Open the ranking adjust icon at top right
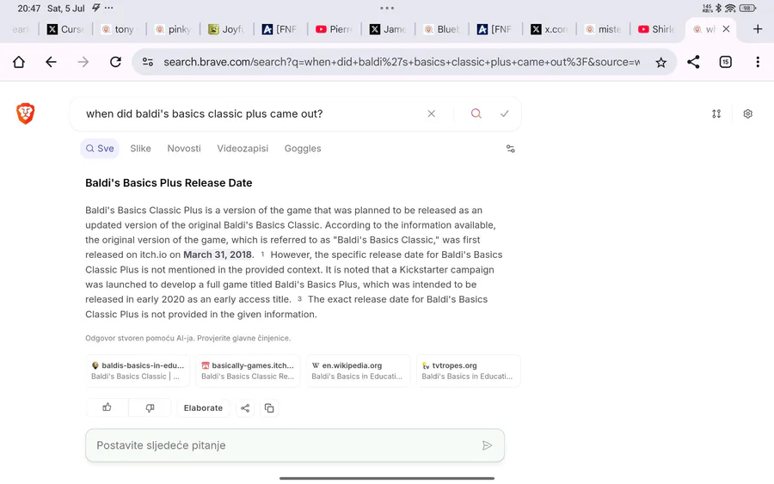 click(716, 114)
